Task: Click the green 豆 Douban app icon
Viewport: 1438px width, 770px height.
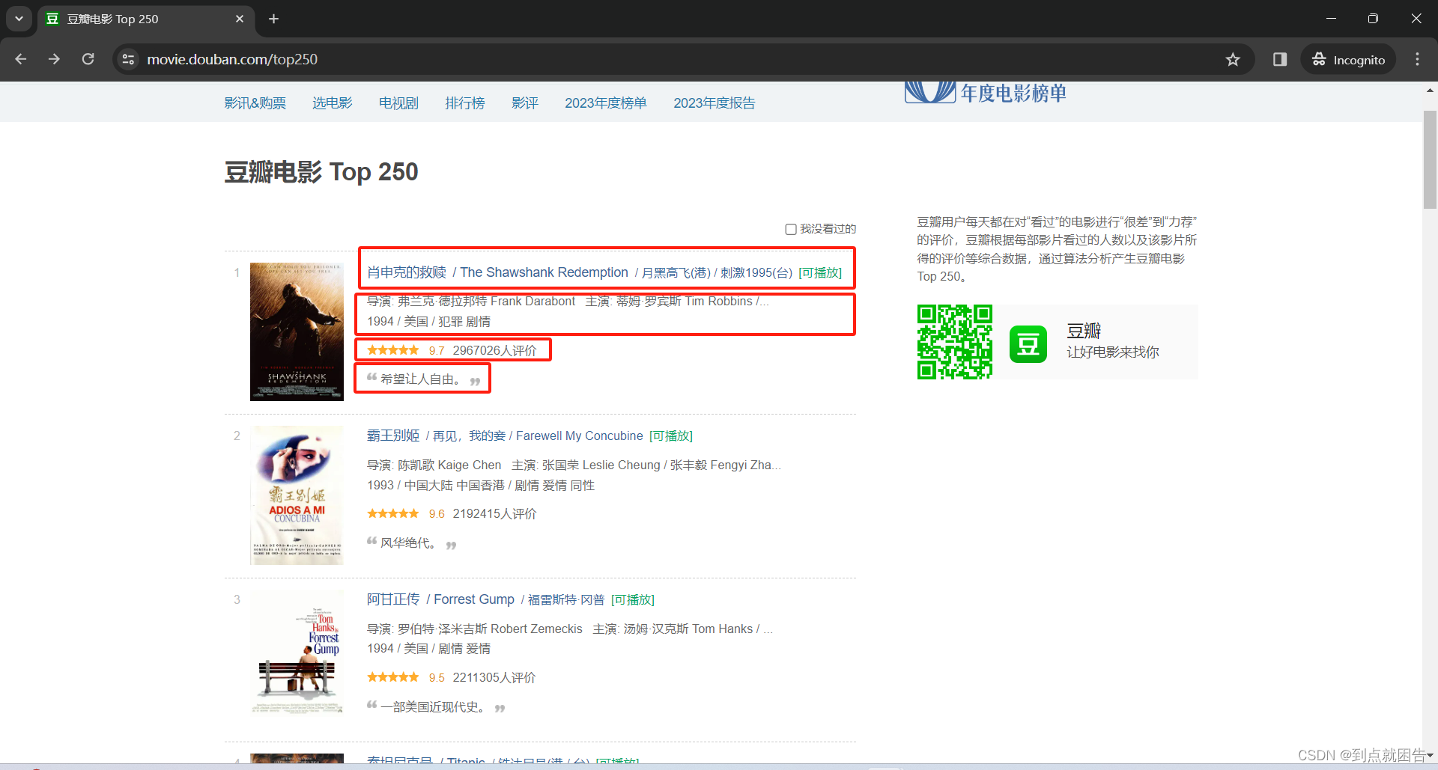Action: (x=1028, y=344)
